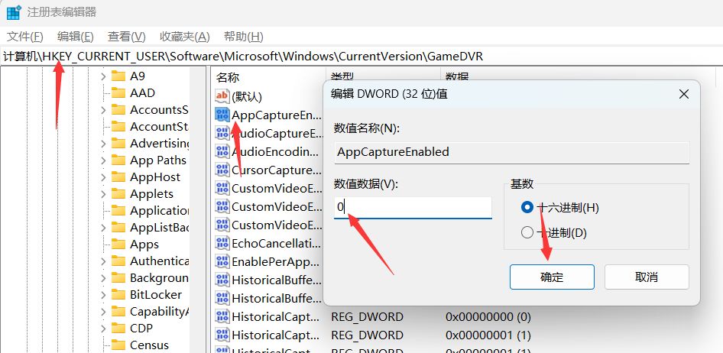Select the Application tree item label
Screen dimensions: 723x353
159,211
